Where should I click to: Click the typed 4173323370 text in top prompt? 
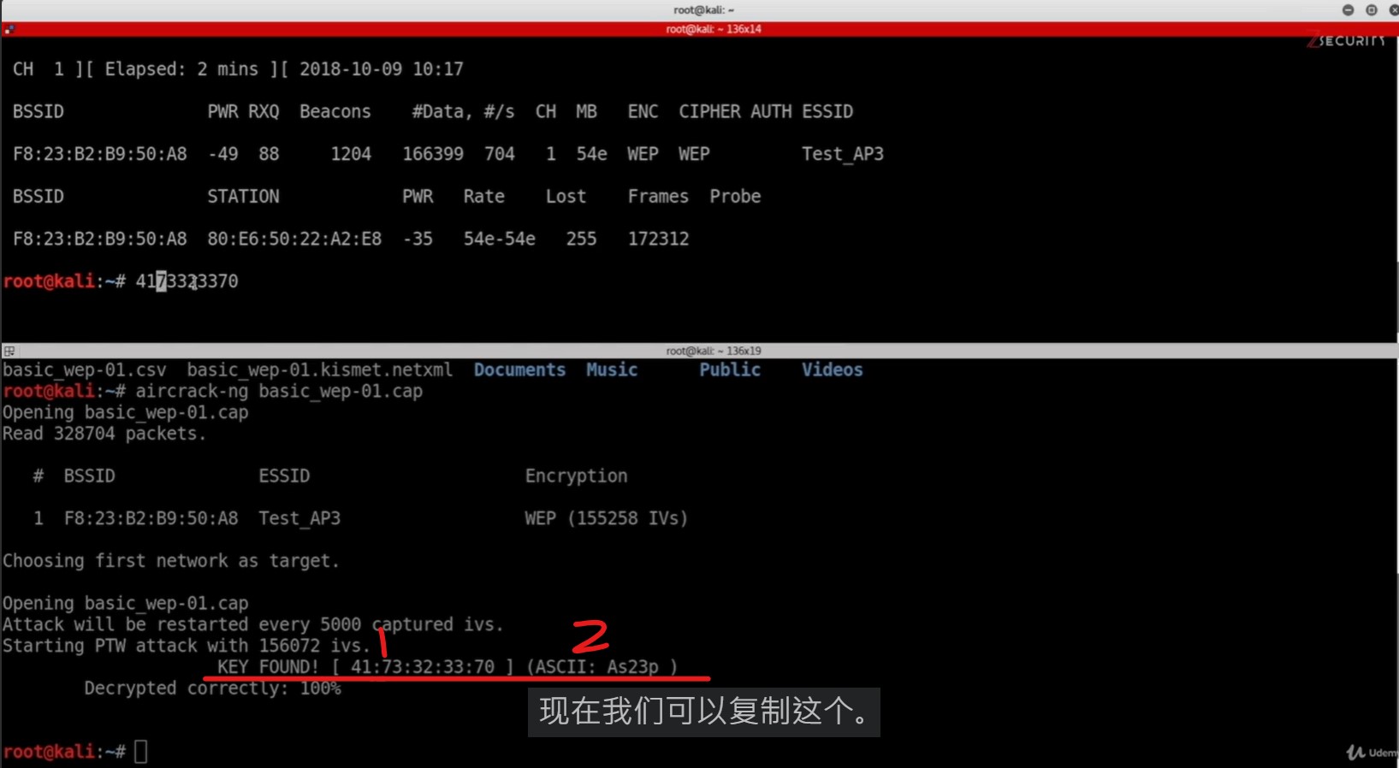coord(187,281)
